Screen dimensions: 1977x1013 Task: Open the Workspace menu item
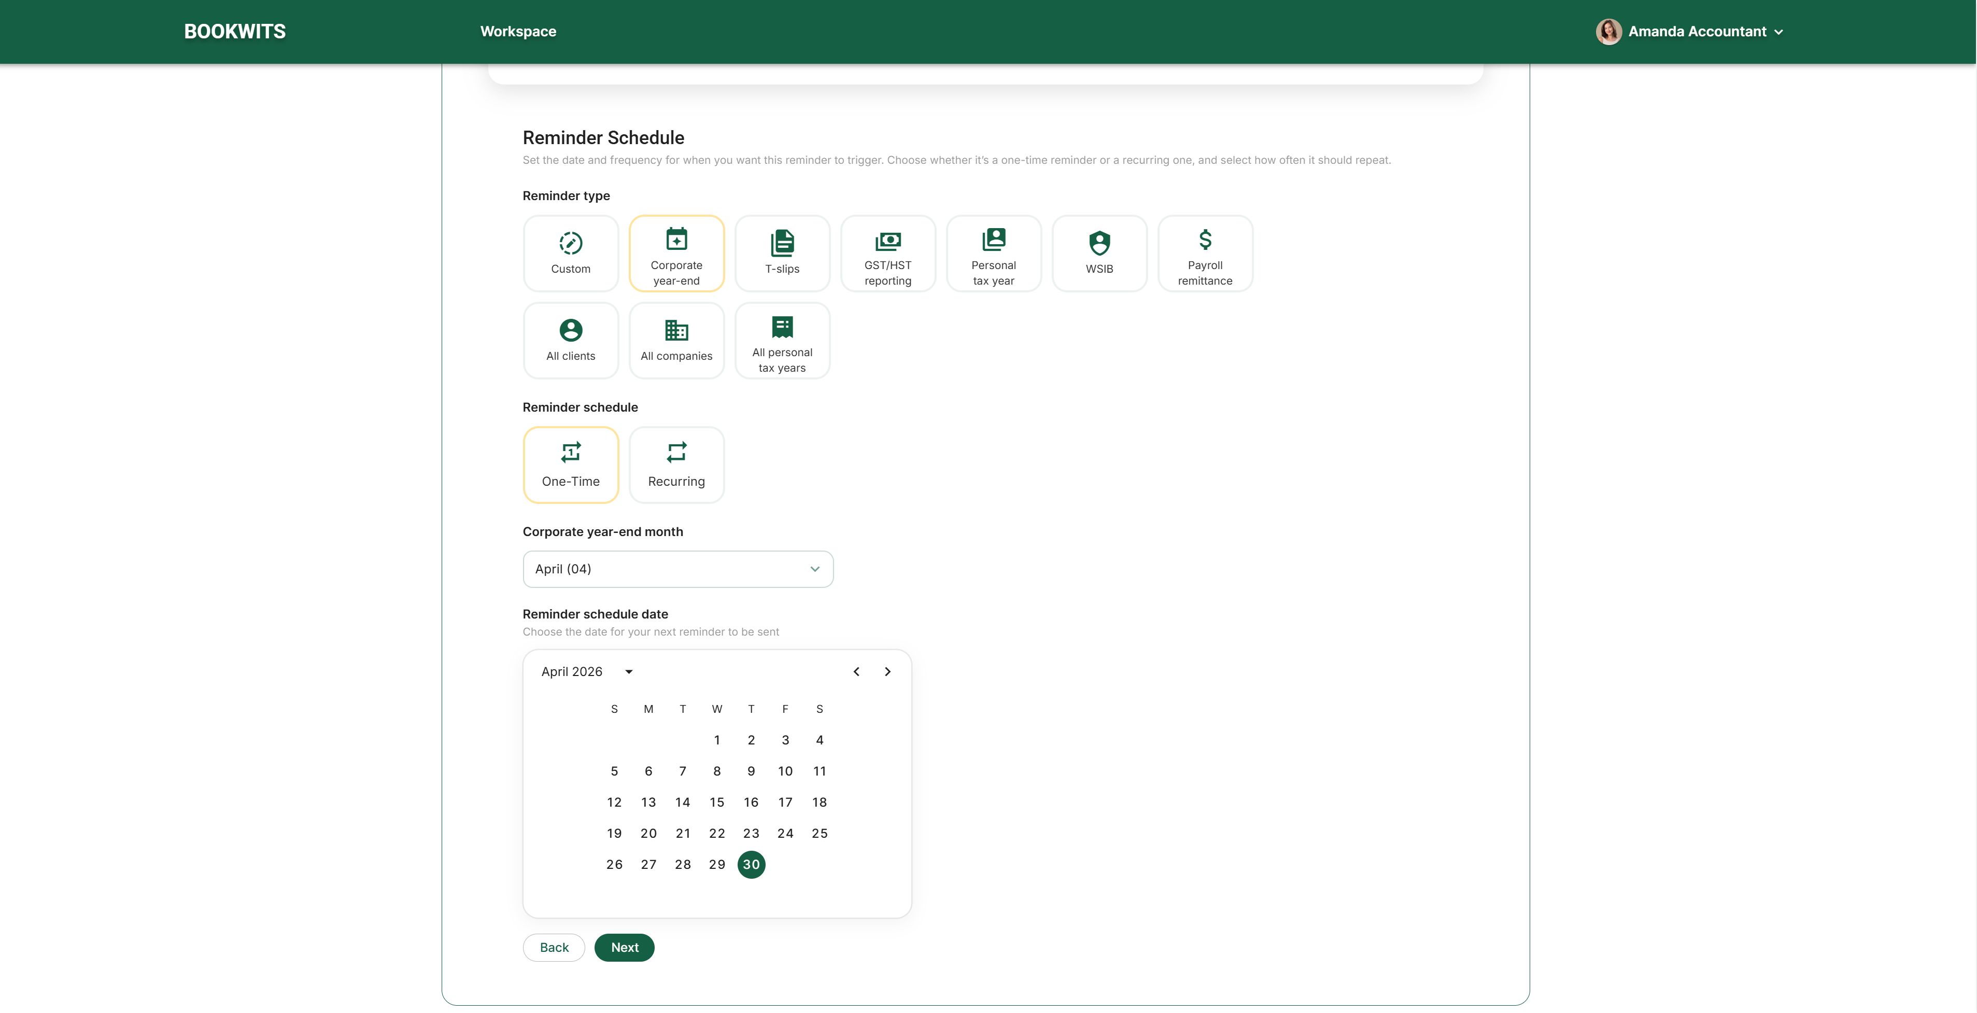pyautogui.click(x=518, y=32)
